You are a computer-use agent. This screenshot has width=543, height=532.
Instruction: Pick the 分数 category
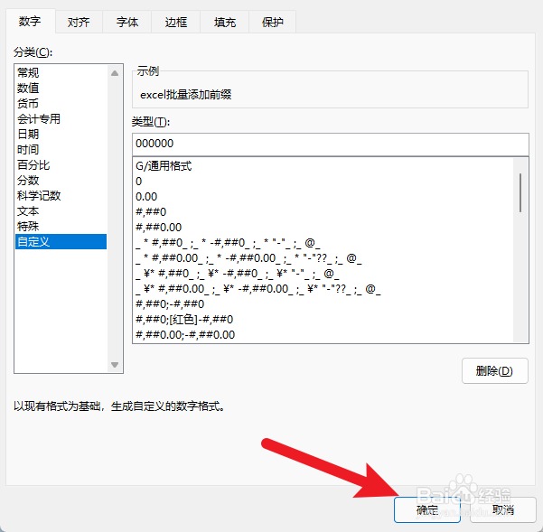(x=61, y=181)
